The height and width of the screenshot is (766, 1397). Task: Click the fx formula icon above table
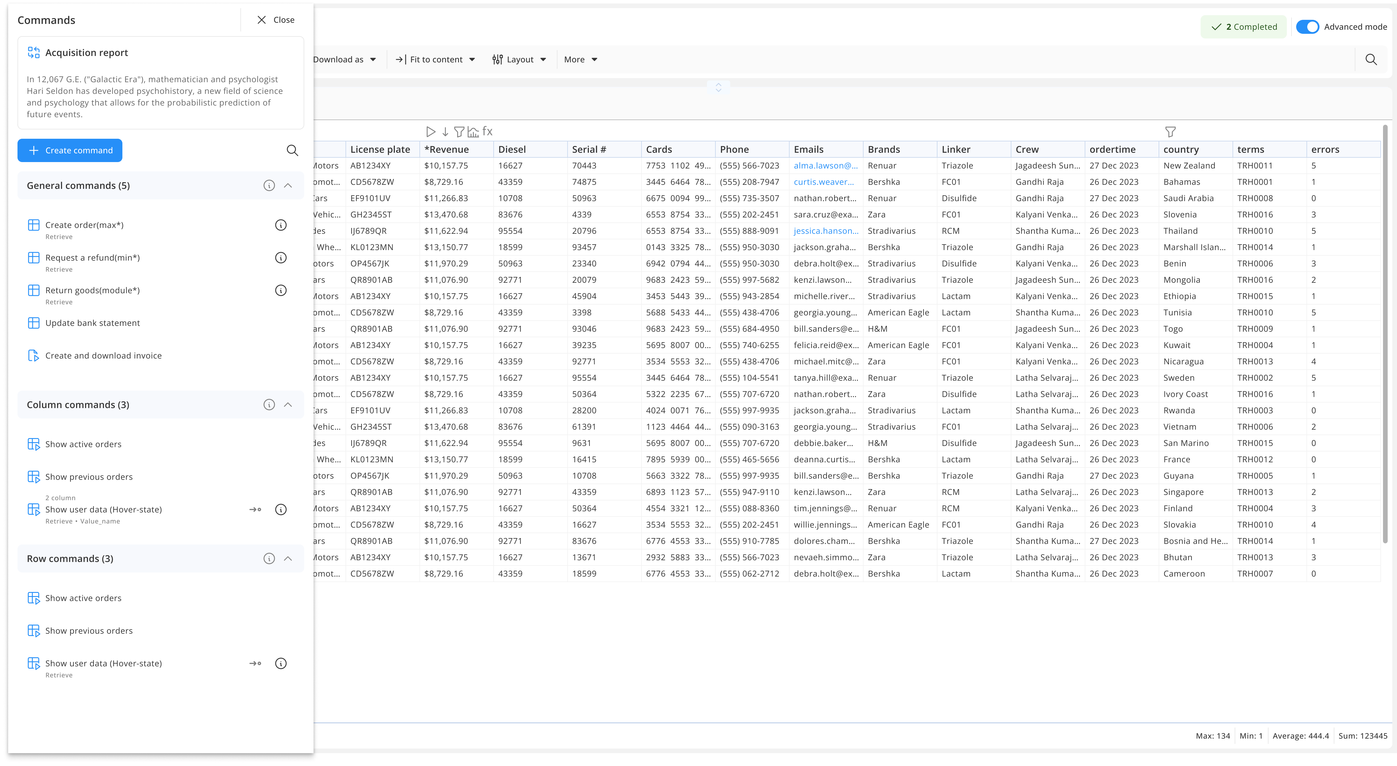point(488,132)
